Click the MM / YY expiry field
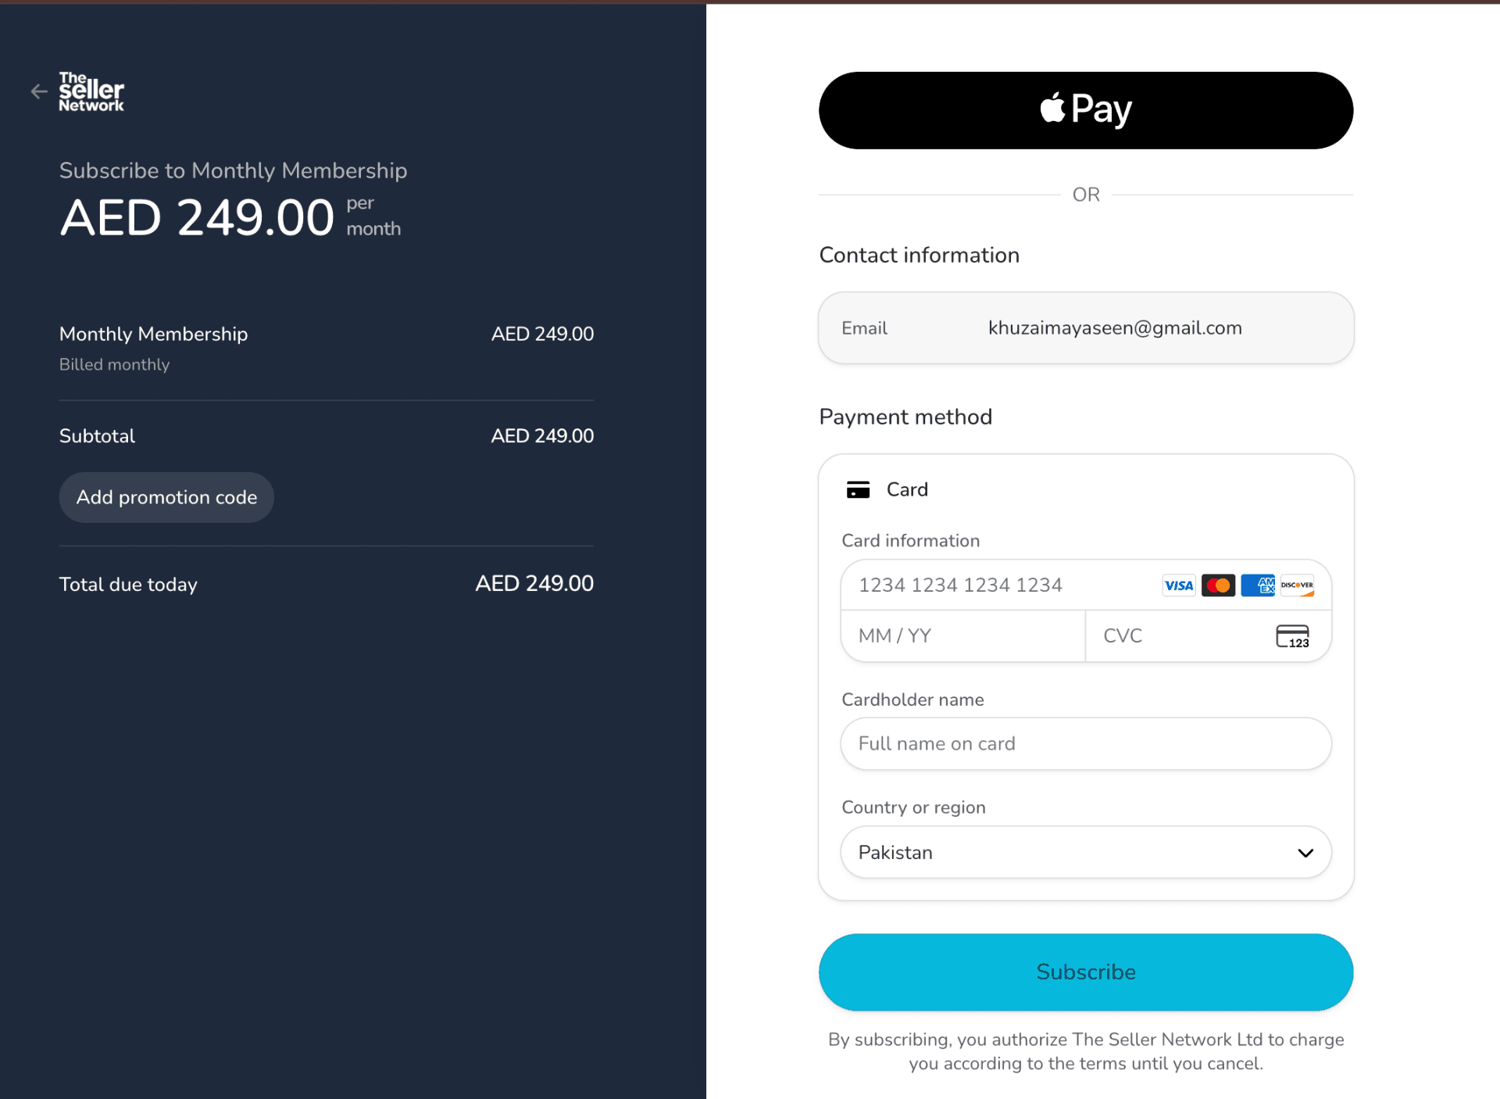The width and height of the screenshot is (1500, 1099). point(963,636)
